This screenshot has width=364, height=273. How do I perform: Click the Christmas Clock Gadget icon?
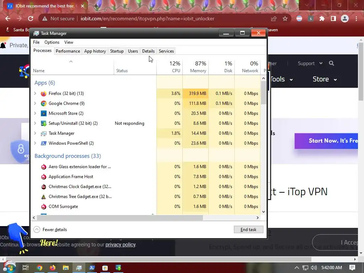click(43, 187)
